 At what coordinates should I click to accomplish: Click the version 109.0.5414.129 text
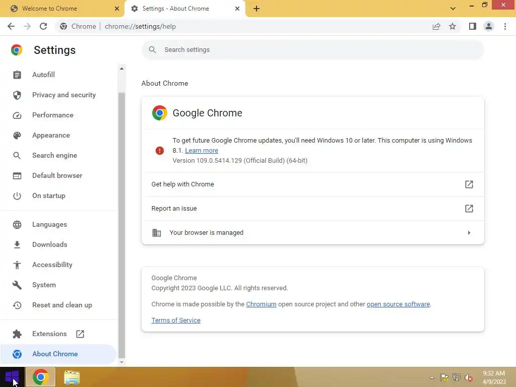(x=240, y=161)
